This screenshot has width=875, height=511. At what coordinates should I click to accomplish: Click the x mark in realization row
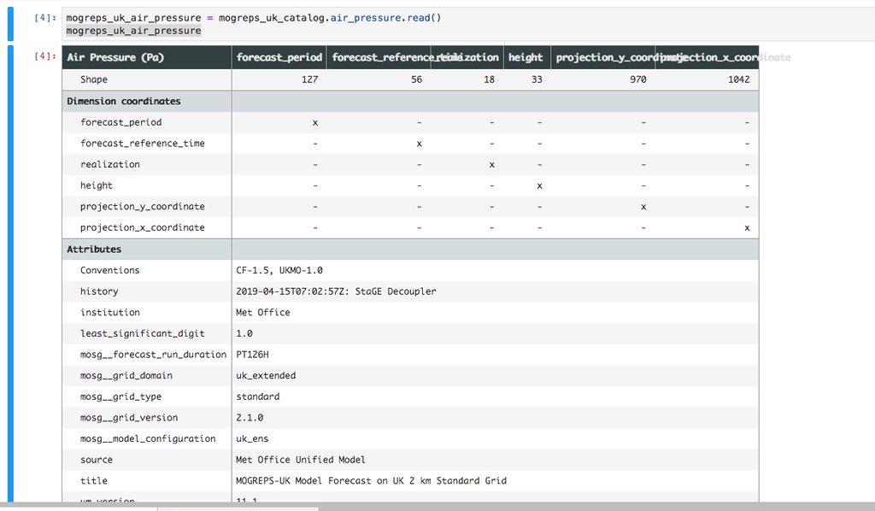(492, 164)
